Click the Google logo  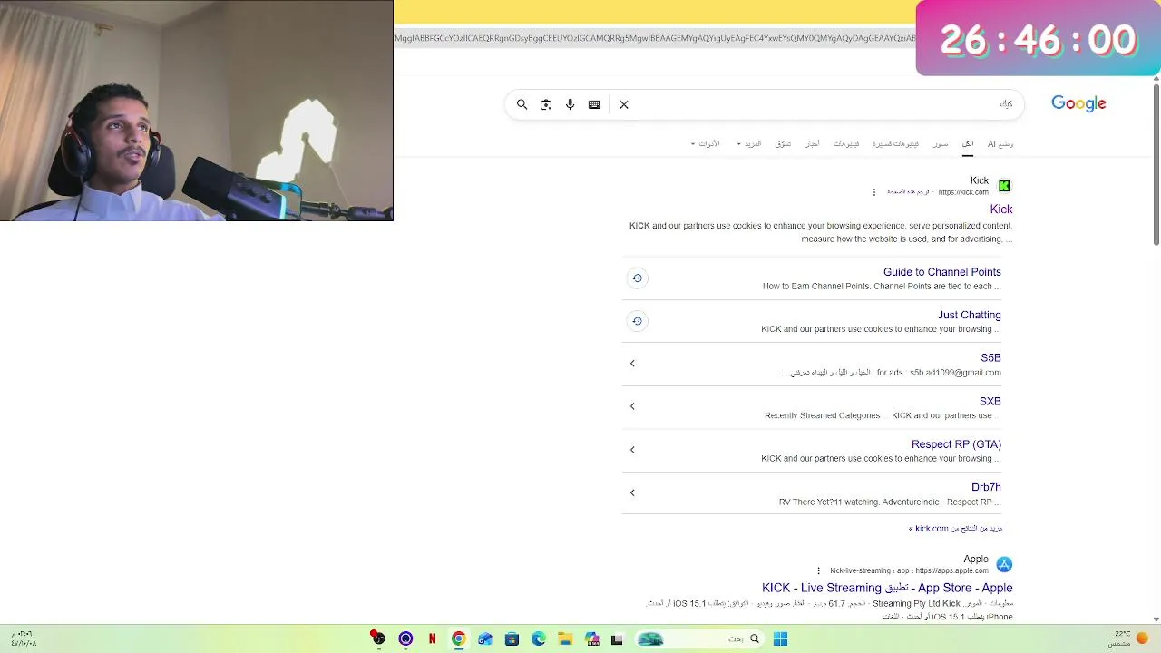coord(1078,103)
